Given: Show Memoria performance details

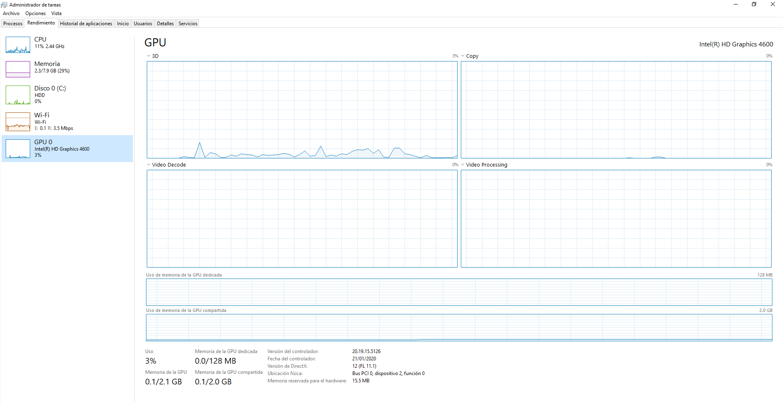Looking at the screenshot, I should (67, 69).
